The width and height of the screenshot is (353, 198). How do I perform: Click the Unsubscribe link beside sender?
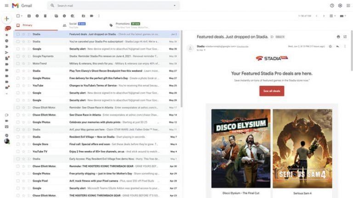click(x=244, y=46)
